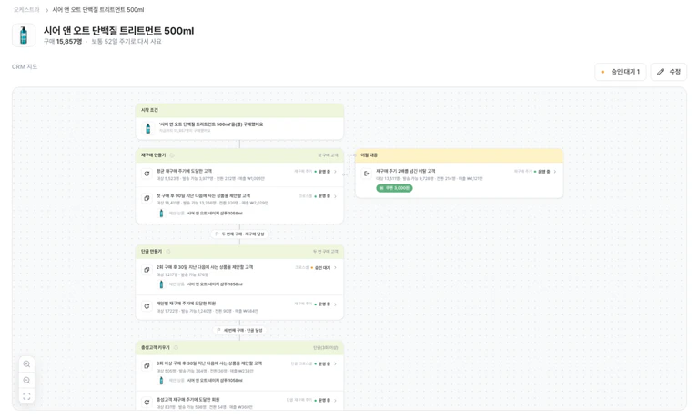Click suggested product bottle under 첫 구매 후 90일 row
699x418 pixels.
coord(161,214)
